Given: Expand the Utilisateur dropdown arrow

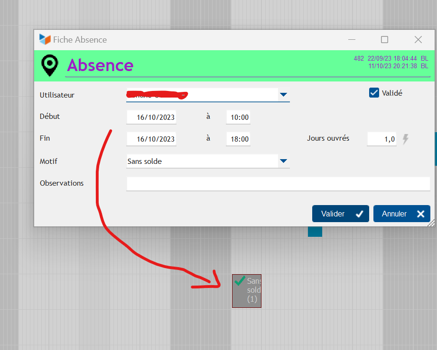Looking at the screenshot, I should tap(283, 95).
